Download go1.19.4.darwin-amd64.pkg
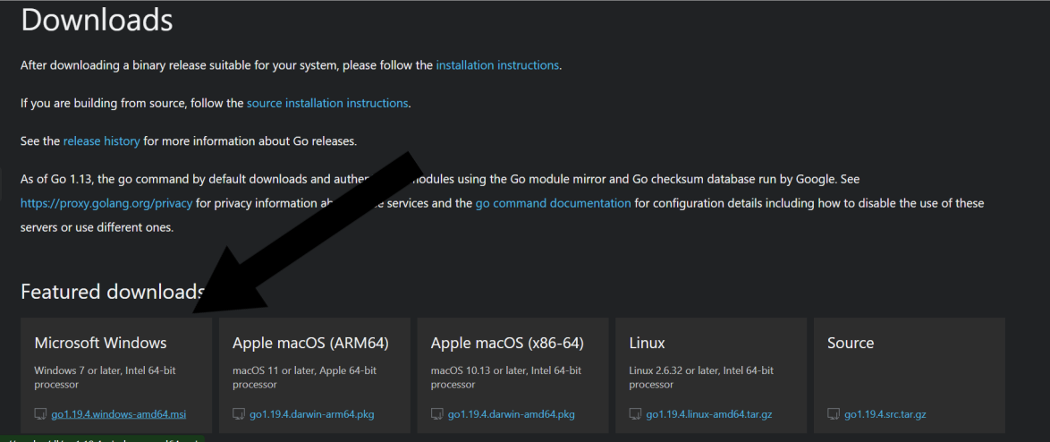Image resolution: width=1050 pixels, height=442 pixels. click(x=511, y=414)
